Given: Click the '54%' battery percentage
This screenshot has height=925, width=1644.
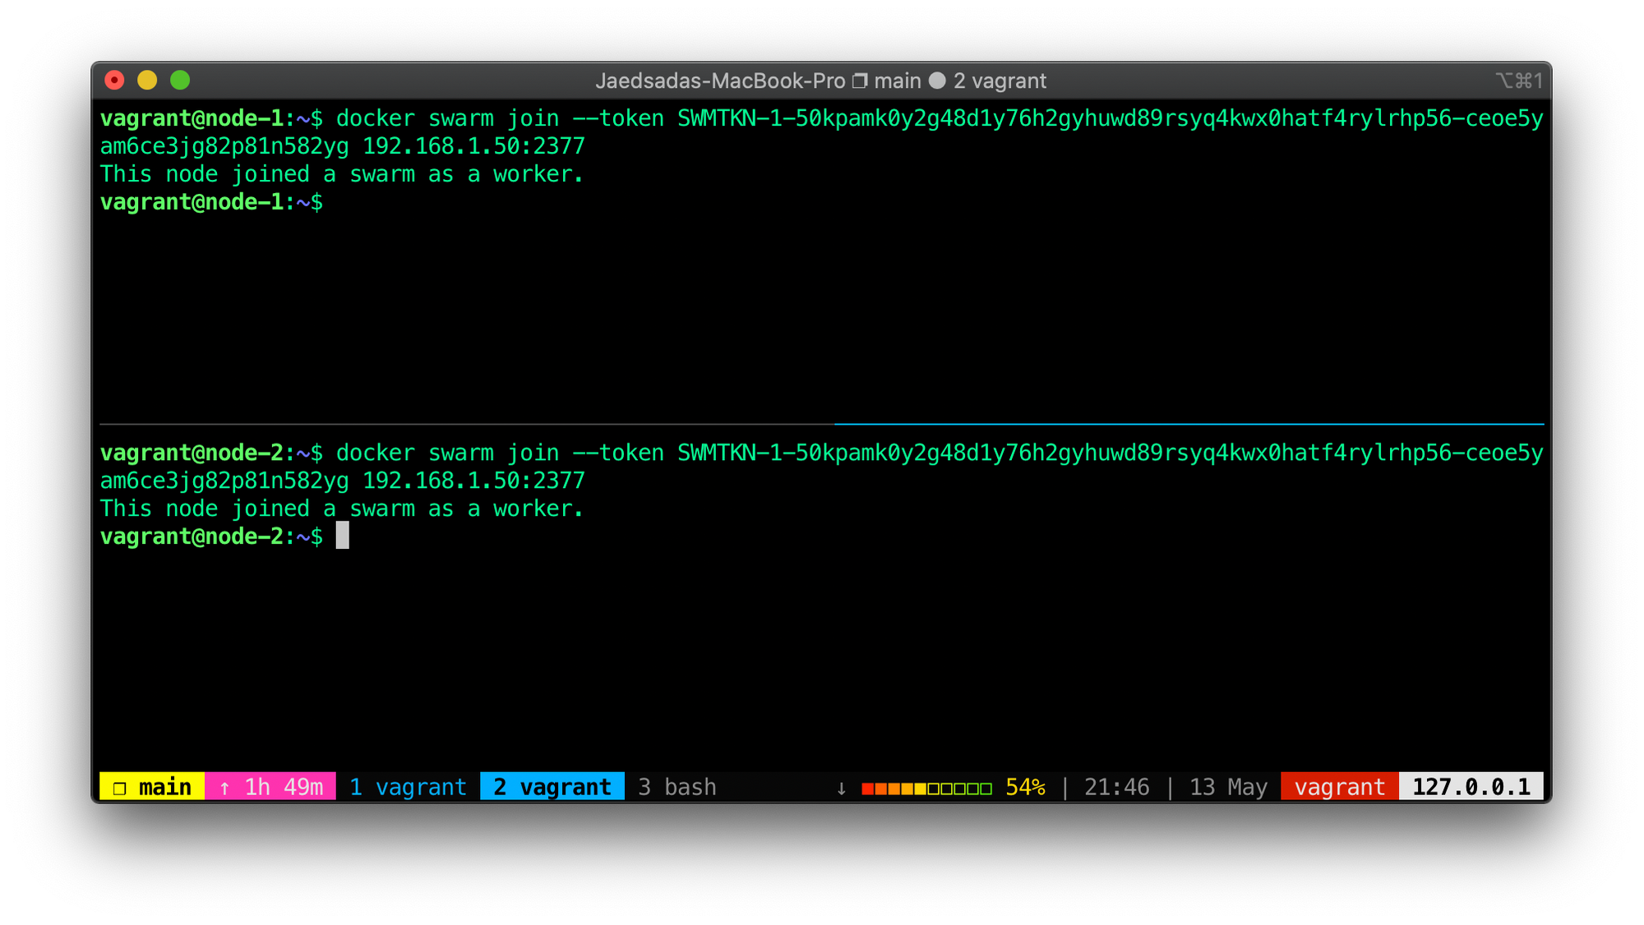Looking at the screenshot, I should pyautogui.click(x=1025, y=787).
